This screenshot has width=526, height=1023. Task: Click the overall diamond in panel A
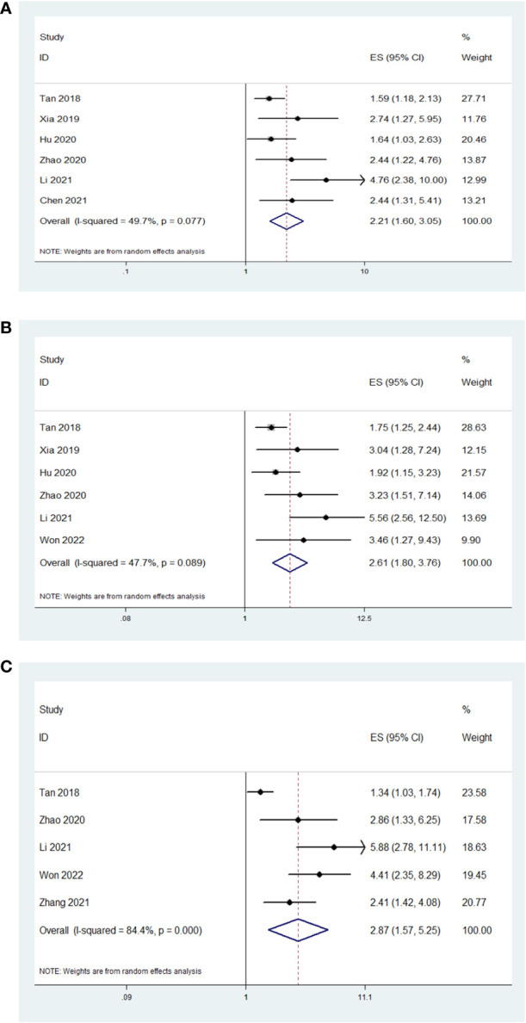pyautogui.click(x=287, y=220)
